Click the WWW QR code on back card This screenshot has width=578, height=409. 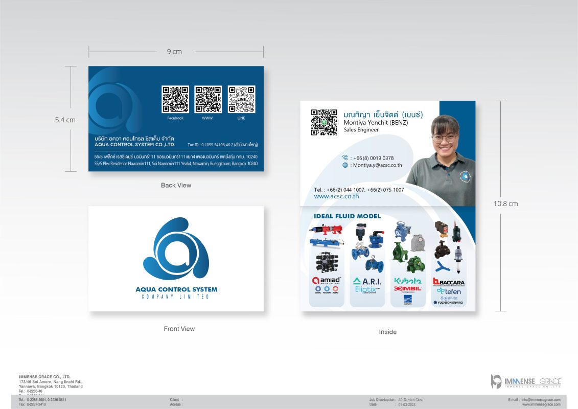pyautogui.click(x=209, y=99)
